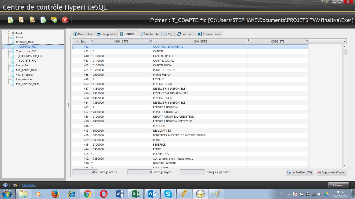Open the Journaux tab
The width and height of the screenshot is (355, 199).
185,34
